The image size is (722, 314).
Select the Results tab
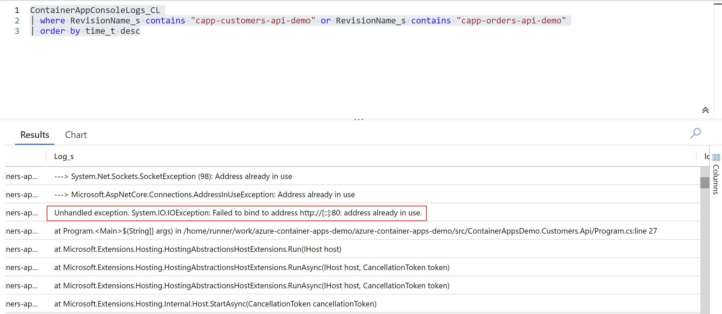click(x=34, y=135)
